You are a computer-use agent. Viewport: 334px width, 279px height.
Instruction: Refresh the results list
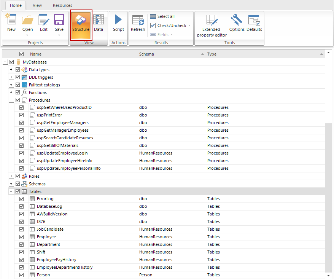point(138,23)
